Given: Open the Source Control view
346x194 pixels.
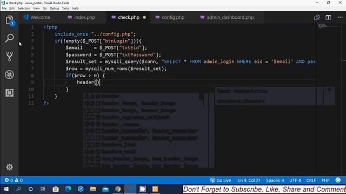Looking at the screenshot, I should pos(9,56).
